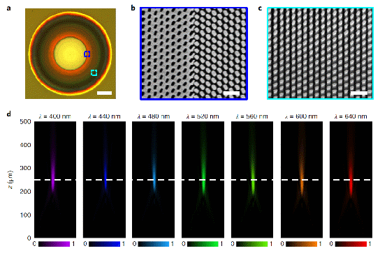Click the white scale bar in panel b
The image size is (387, 253).
tap(231, 93)
